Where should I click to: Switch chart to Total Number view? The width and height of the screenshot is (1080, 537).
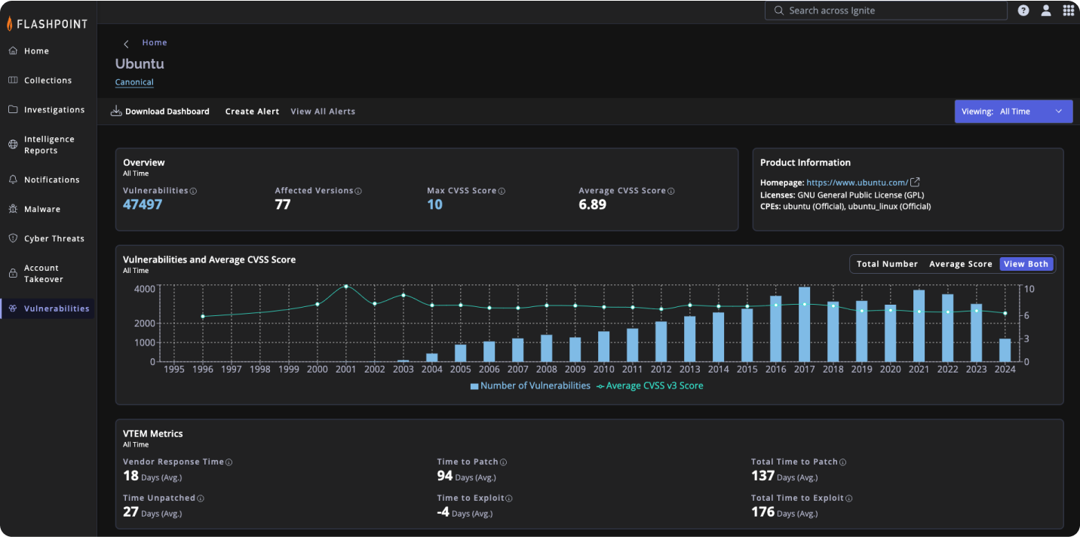pyautogui.click(x=887, y=264)
